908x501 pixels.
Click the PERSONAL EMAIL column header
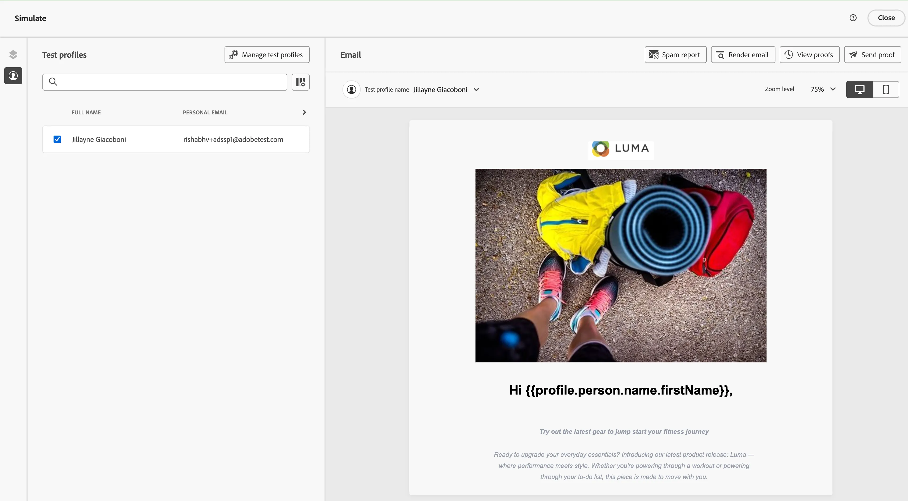[x=205, y=112]
